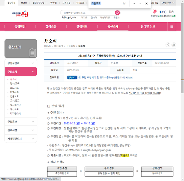Viewport: 184px width, 181px height.
Task: Open the Language dropdown
Action: click(x=168, y=3)
